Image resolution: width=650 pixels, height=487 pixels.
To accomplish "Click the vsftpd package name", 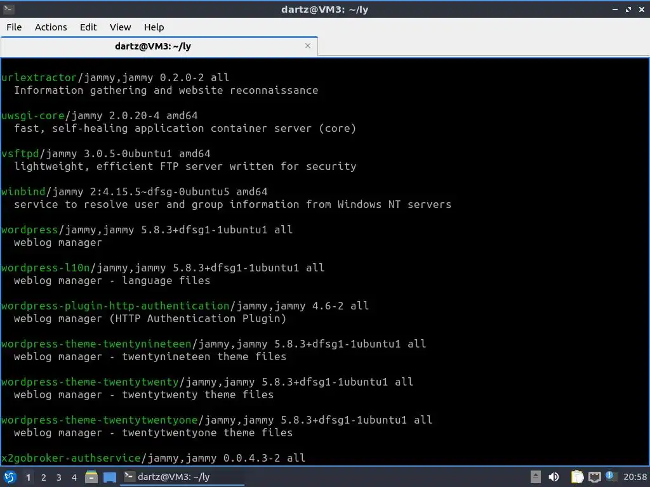I will [x=20, y=153].
